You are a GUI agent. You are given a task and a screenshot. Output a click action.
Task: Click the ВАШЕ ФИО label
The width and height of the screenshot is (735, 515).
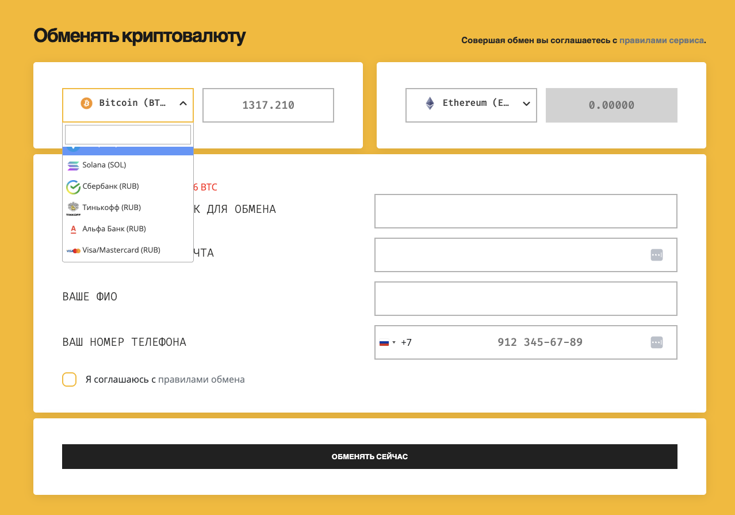point(90,297)
